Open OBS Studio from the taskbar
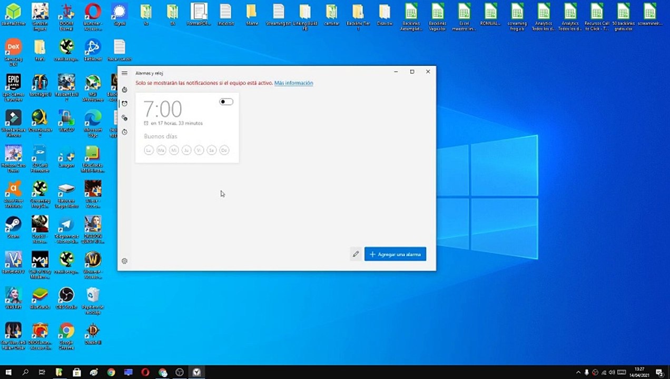This screenshot has height=379, width=670. 180,372
